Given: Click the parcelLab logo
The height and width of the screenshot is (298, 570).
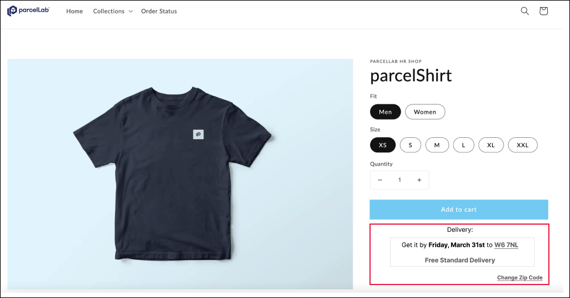Looking at the screenshot, I should [x=29, y=11].
